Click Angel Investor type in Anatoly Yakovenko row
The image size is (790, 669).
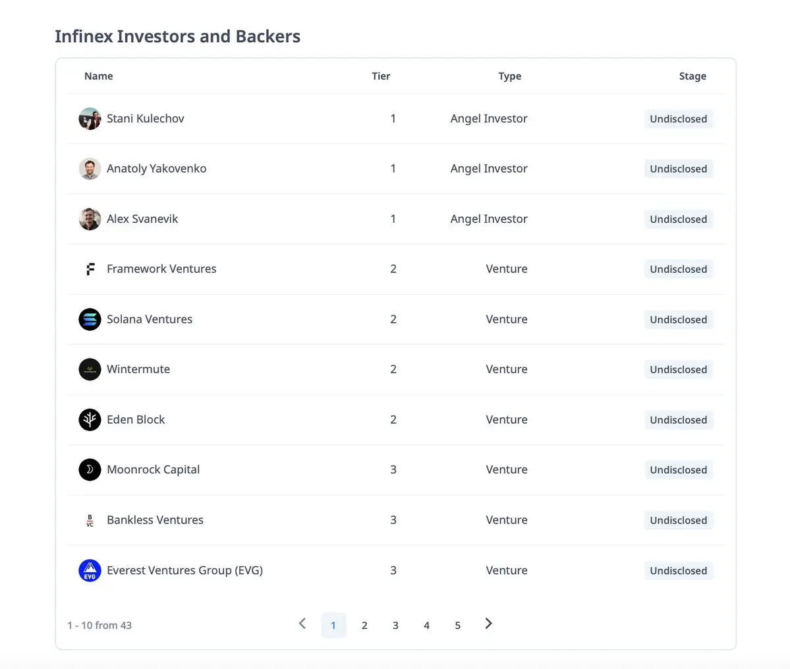489,168
